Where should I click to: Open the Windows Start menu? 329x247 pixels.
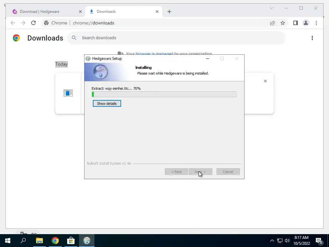pyautogui.click(x=8, y=241)
